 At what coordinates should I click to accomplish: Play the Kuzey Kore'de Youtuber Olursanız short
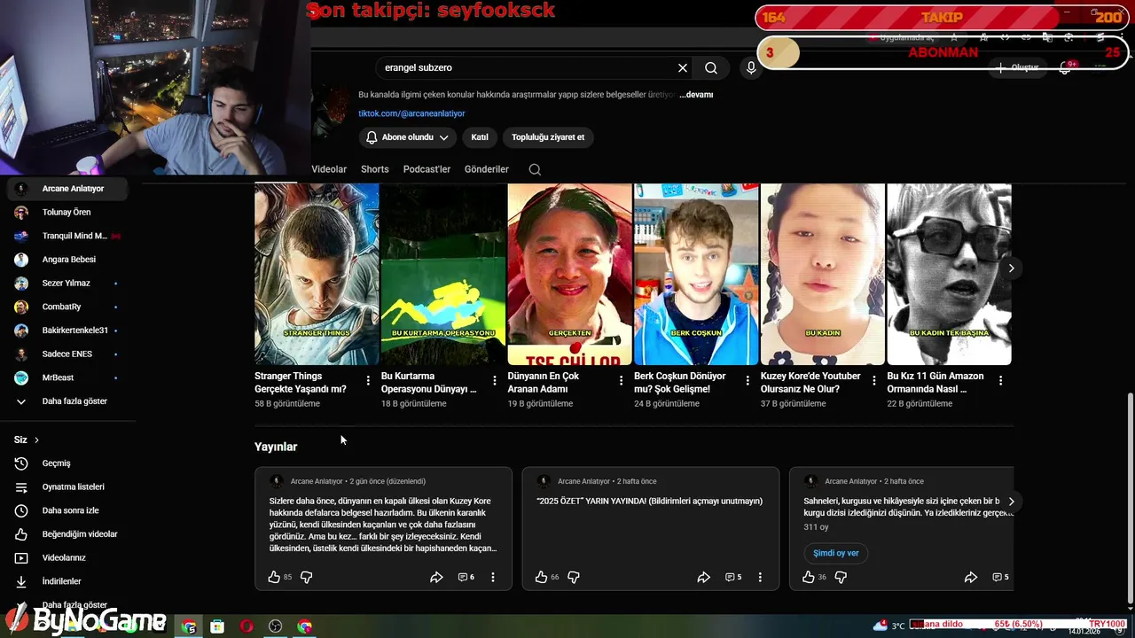tap(823, 274)
